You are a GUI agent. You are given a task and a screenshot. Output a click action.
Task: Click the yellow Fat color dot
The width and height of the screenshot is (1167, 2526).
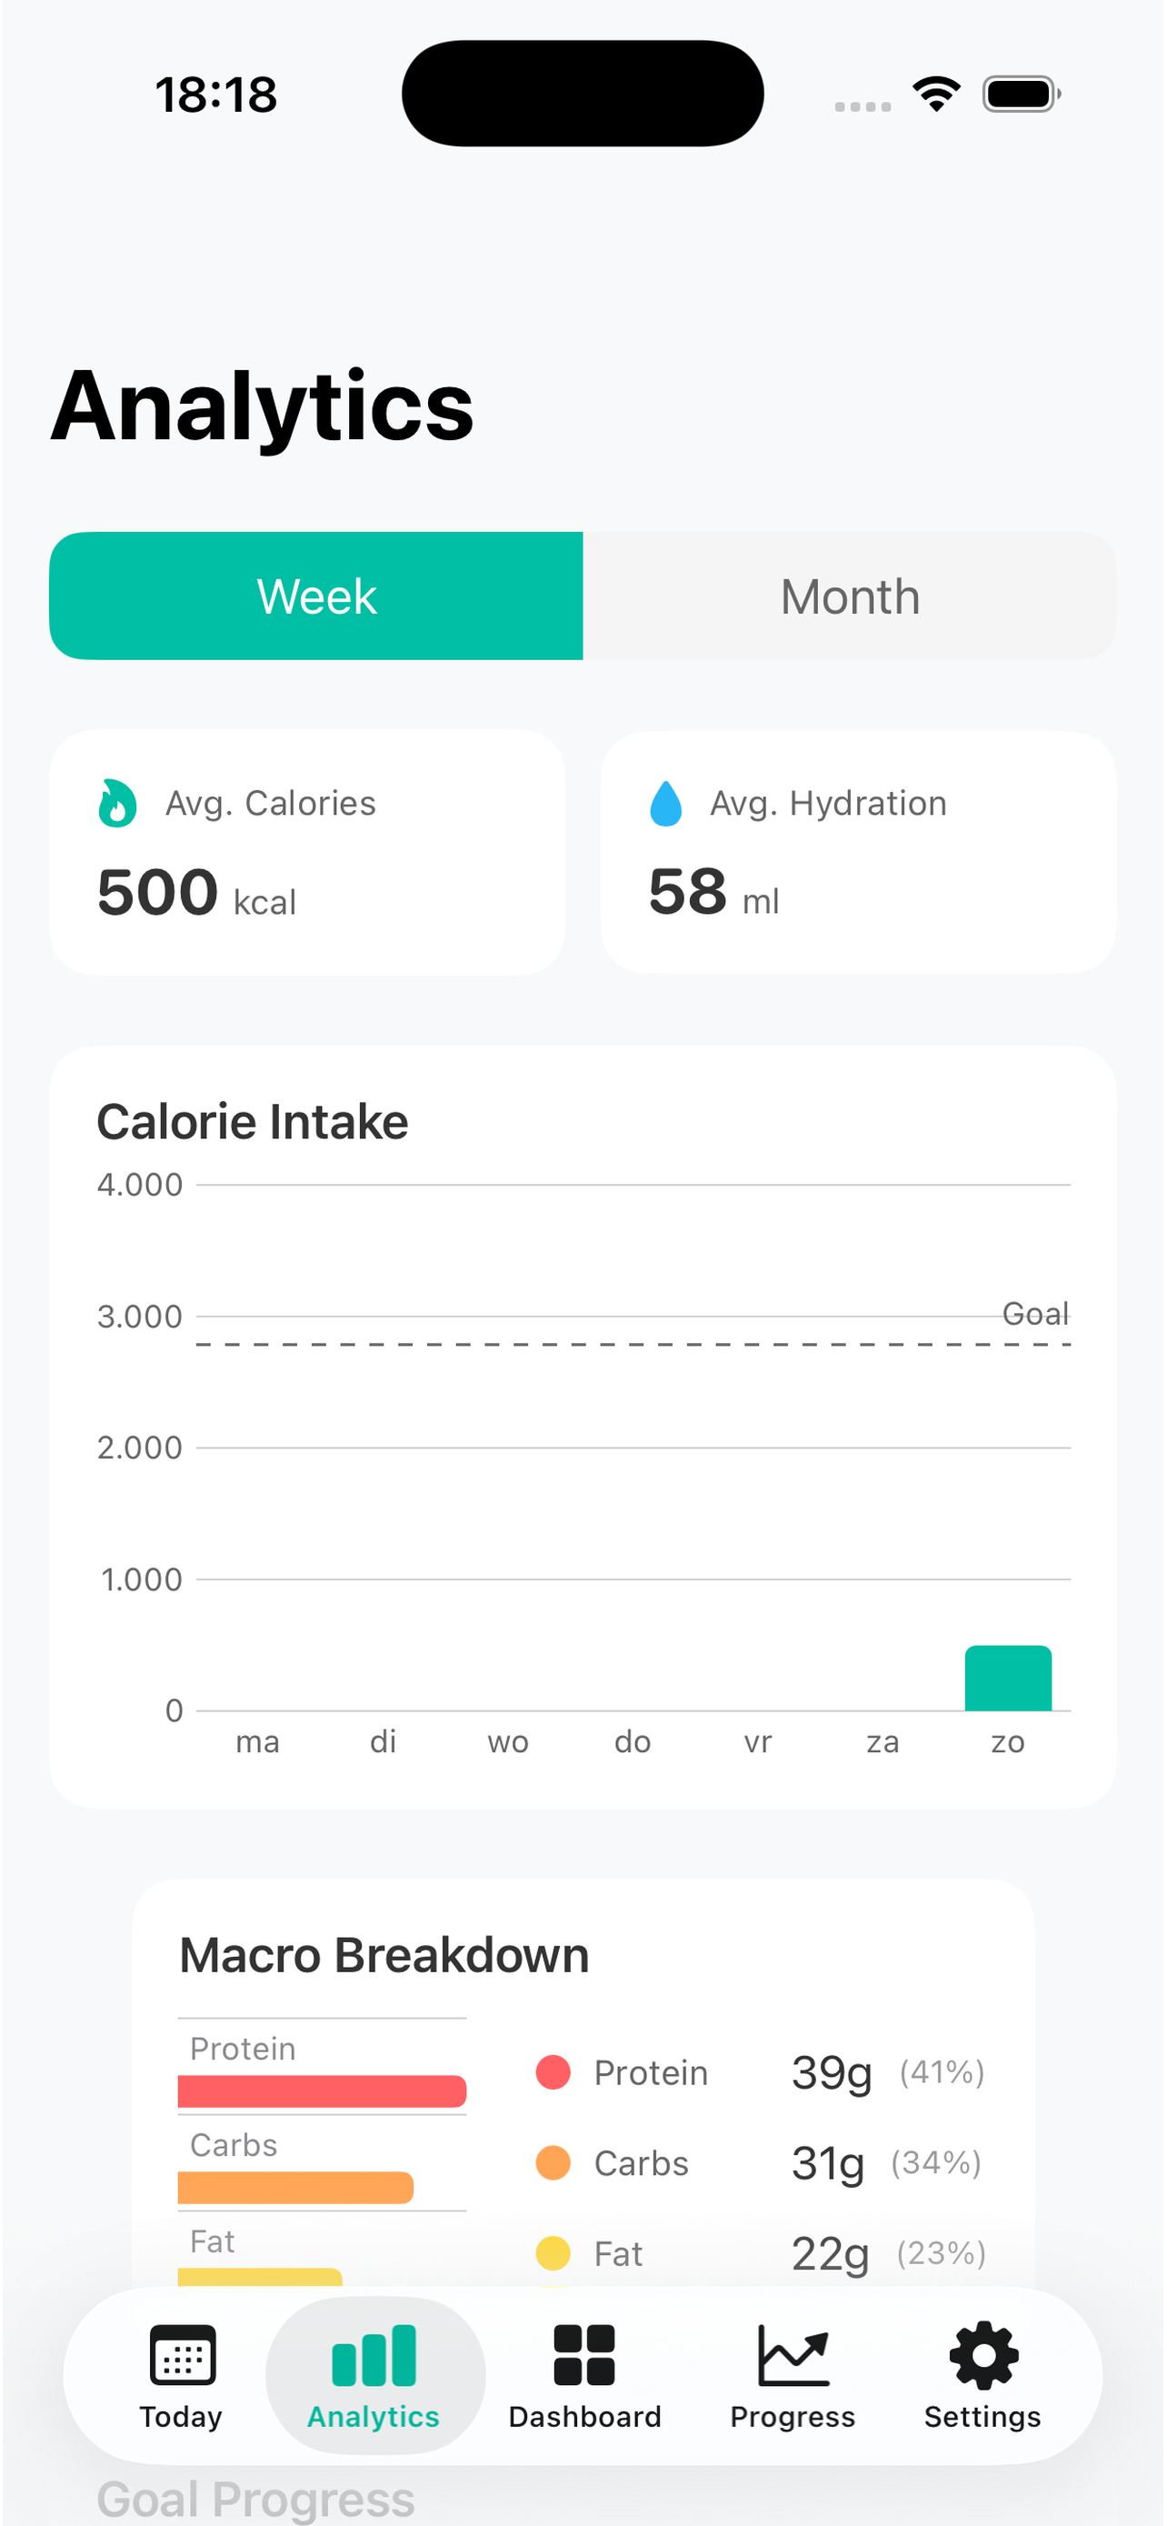(554, 2252)
